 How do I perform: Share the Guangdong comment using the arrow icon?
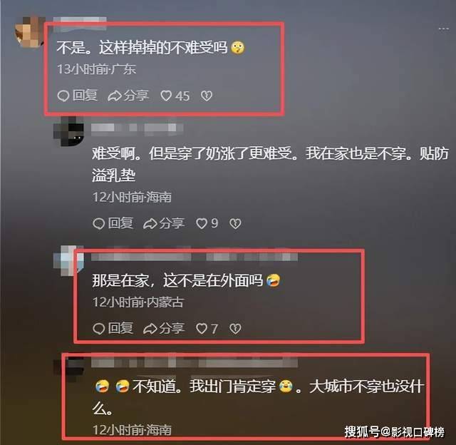pyautogui.click(x=128, y=96)
